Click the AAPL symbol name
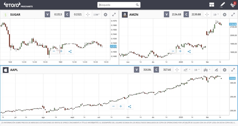The height and width of the screenshot is (126, 238). [x=14, y=70]
